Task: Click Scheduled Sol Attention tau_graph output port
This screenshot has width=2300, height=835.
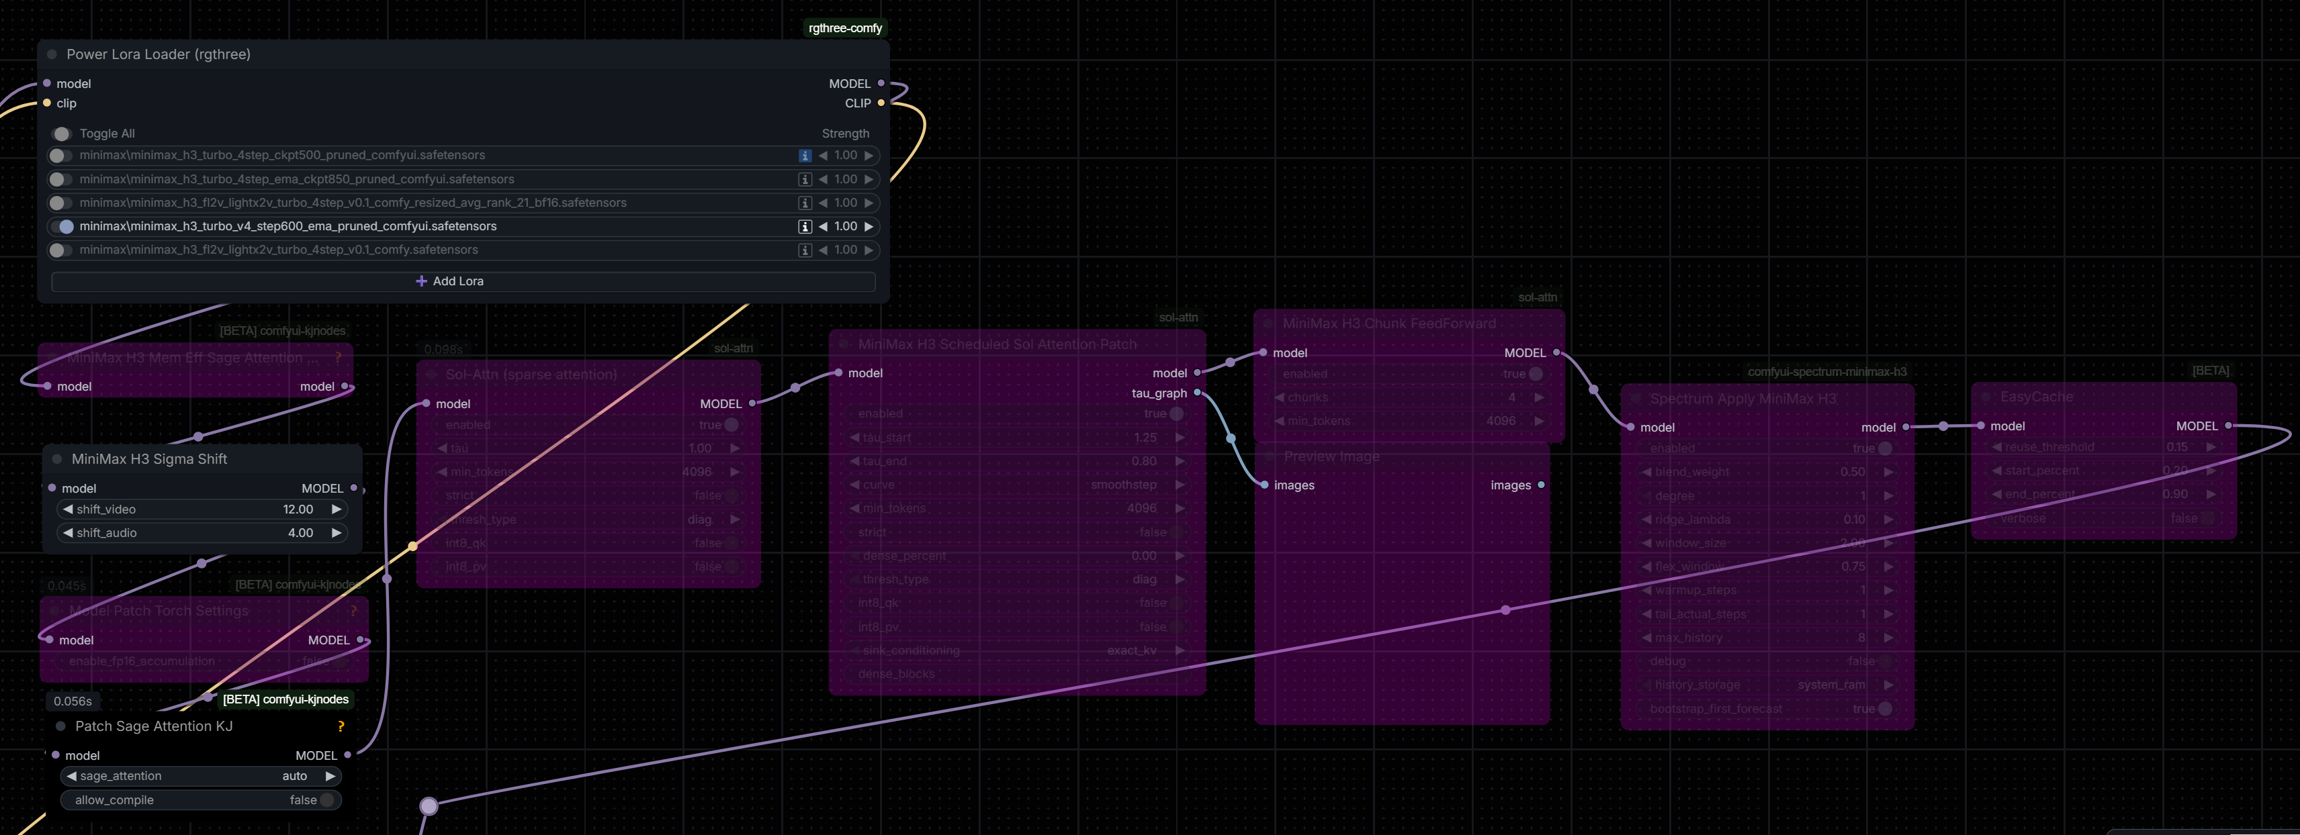Action: [x=1197, y=393]
